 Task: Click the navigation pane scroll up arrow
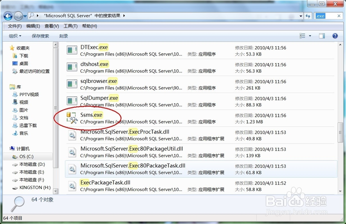point(56,45)
